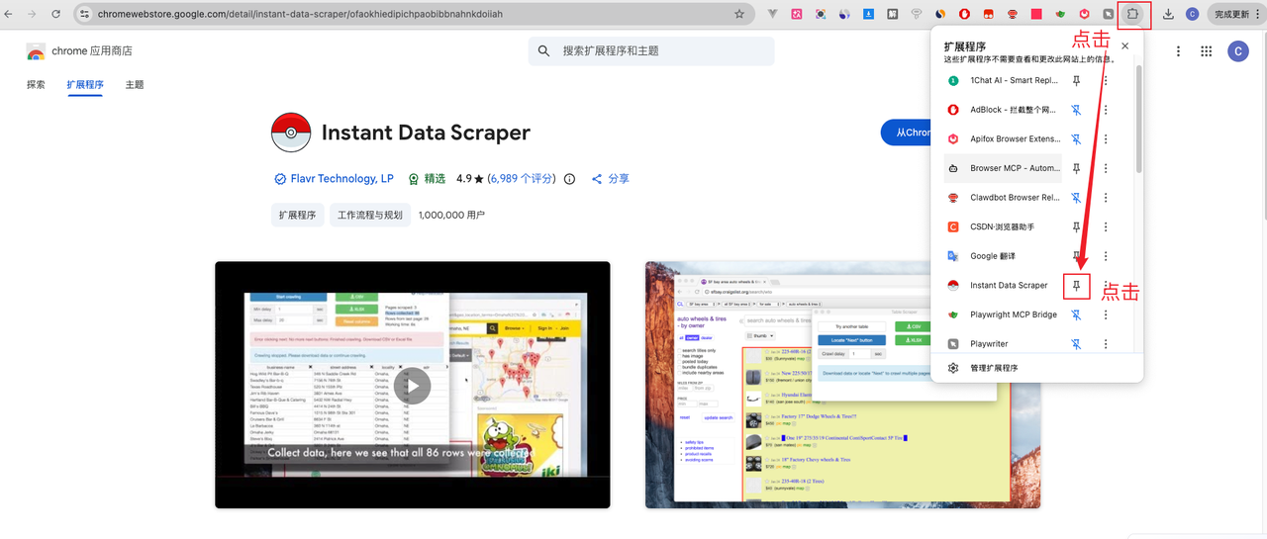Viewport: 1267px width, 539px height.
Task: Play the extension demo video
Action: click(x=412, y=386)
